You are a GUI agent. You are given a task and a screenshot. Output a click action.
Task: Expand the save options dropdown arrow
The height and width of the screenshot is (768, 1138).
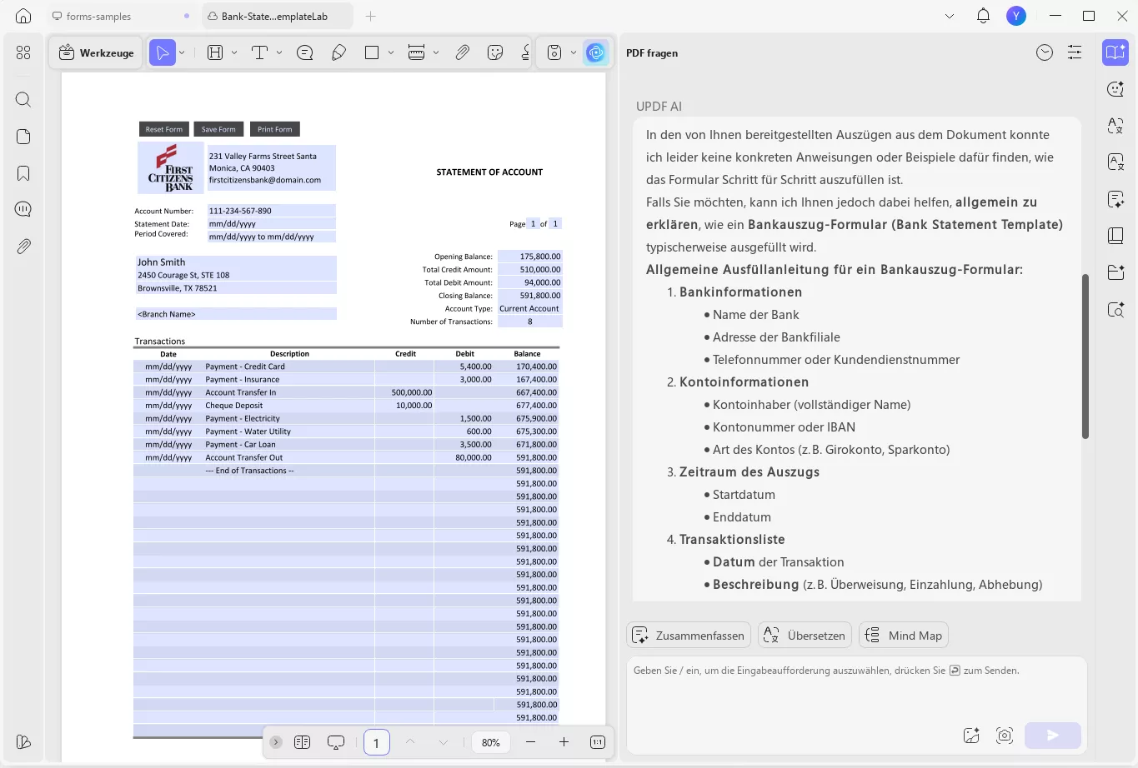tap(574, 52)
